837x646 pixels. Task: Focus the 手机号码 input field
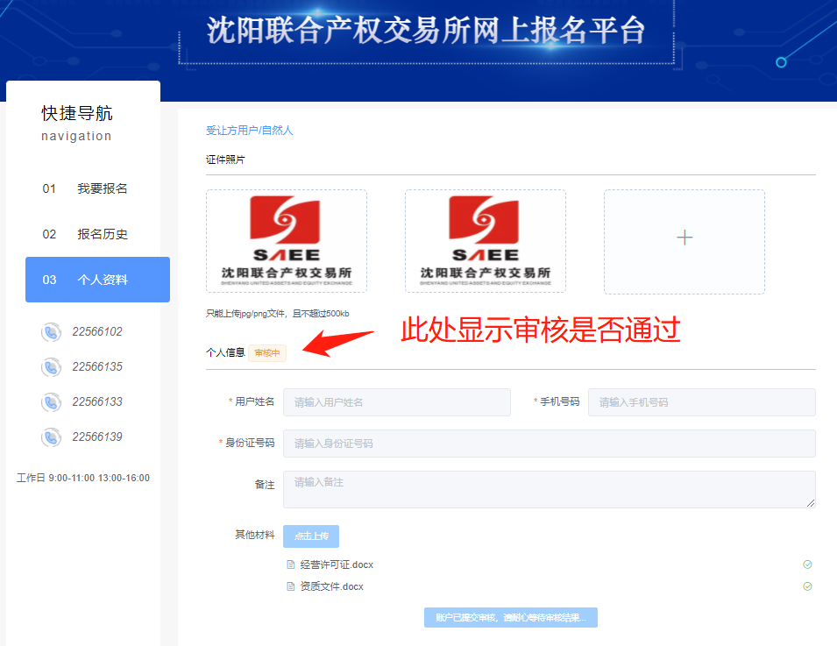tap(701, 402)
